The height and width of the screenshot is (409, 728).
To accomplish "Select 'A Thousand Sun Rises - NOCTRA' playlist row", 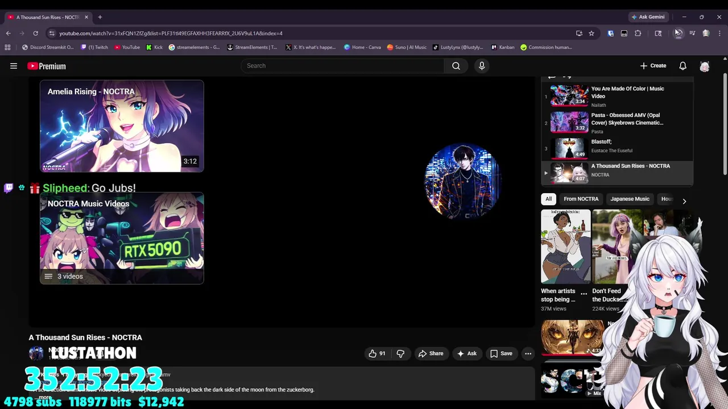I will coord(617,172).
